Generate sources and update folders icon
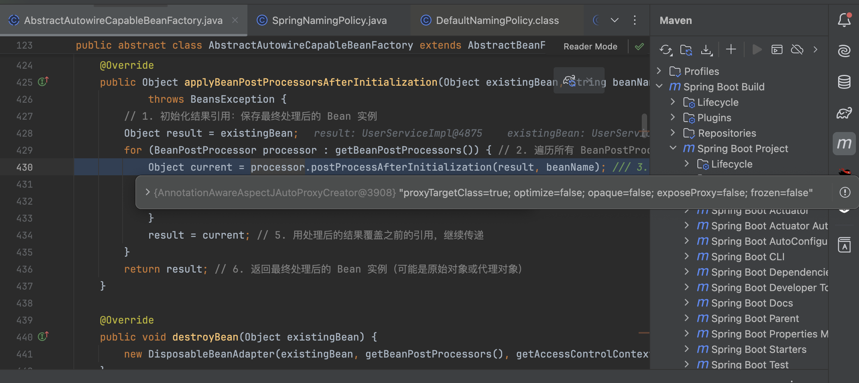The height and width of the screenshot is (383, 859). pyautogui.click(x=686, y=49)
